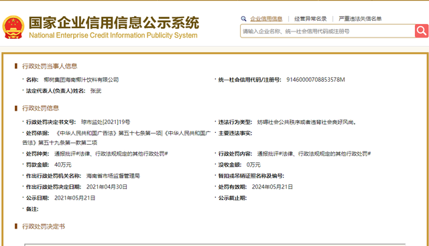Click the fine amount 40万元
This screenshot has width=429, height=246.
click(63, 165)
